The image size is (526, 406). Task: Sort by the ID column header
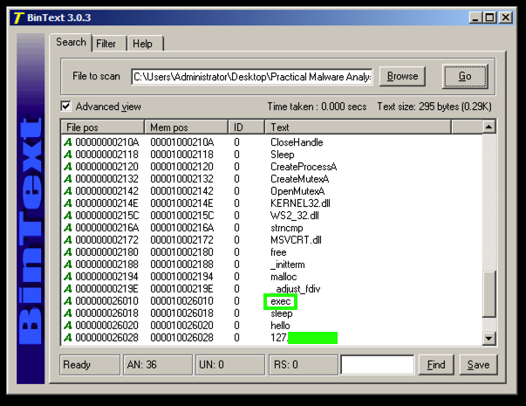click(247, 127)
